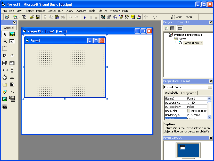The width and height of the screenshot is (214, 161).
Task: Open the Object Browser toolbar icon
Action: (121, 17)
